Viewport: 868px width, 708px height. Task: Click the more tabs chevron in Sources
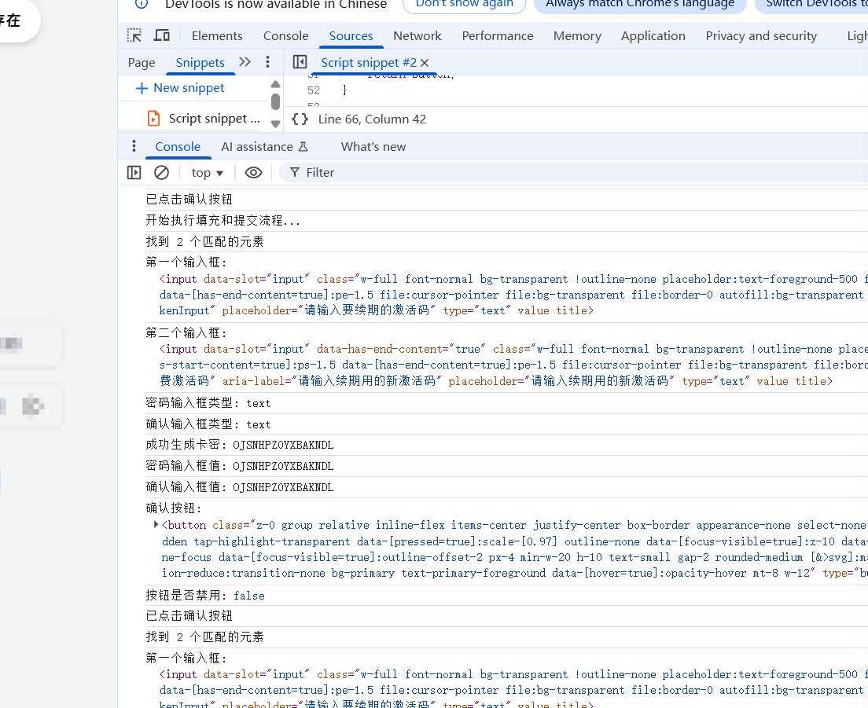pos(245,61)
